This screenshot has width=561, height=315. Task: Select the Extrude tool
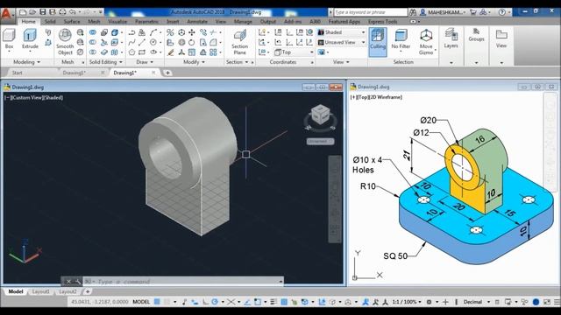tap(30, 39)
